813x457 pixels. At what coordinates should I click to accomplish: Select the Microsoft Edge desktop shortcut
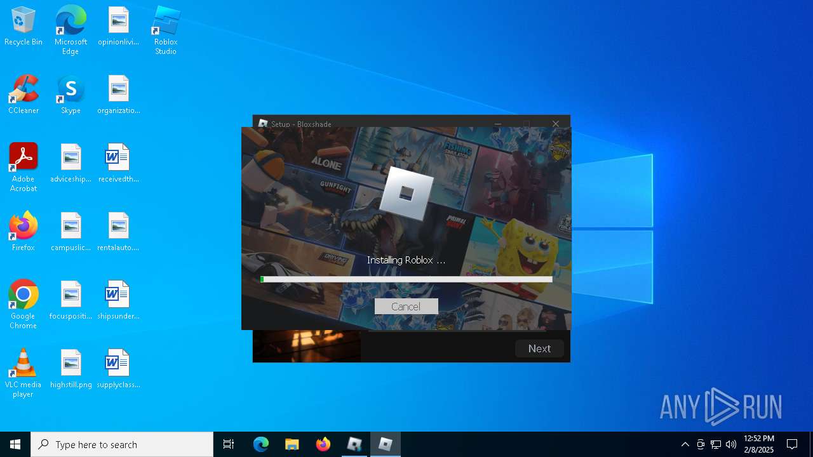71,30
